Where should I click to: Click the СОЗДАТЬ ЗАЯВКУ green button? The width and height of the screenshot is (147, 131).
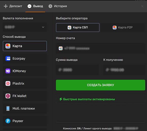[101, 85]
